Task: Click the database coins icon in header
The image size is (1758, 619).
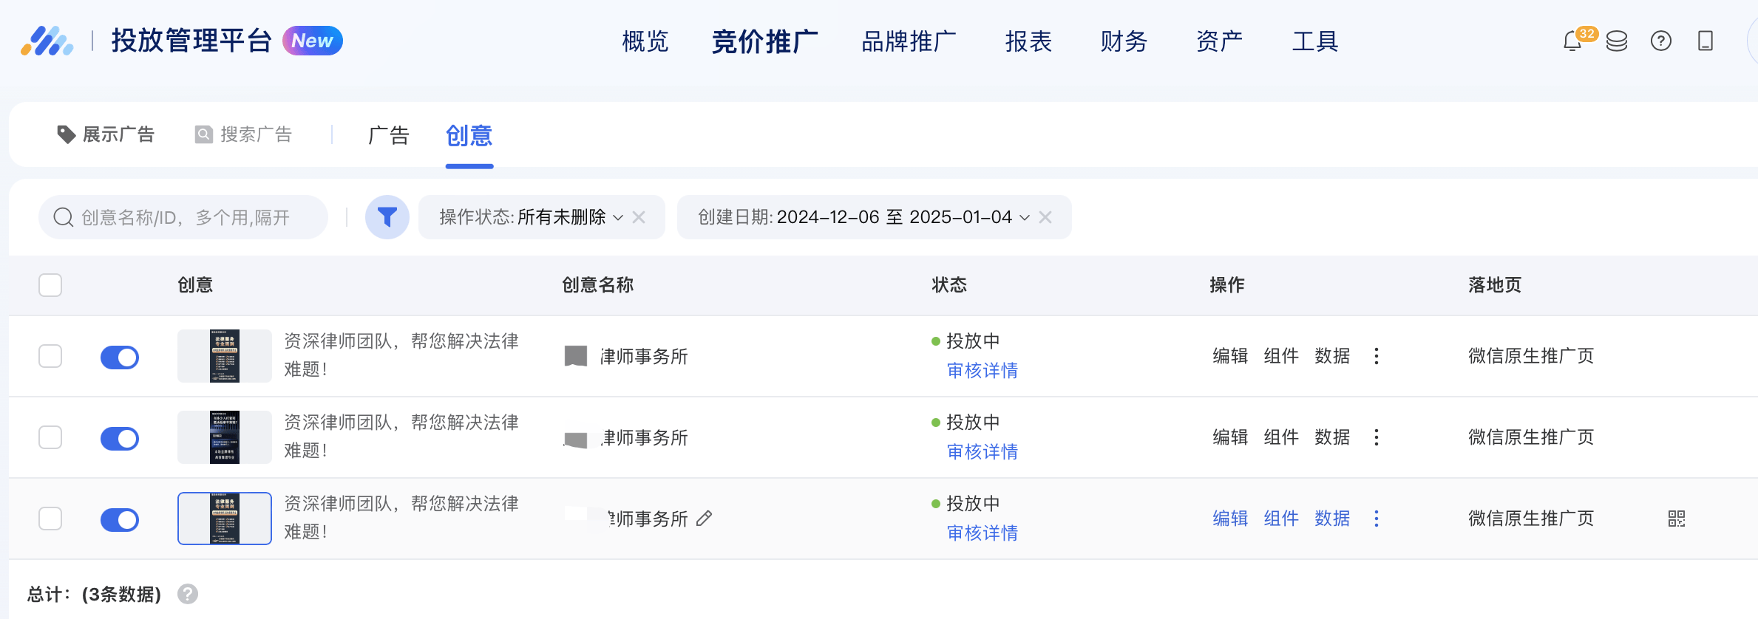Action: [x=1617, y=41]
